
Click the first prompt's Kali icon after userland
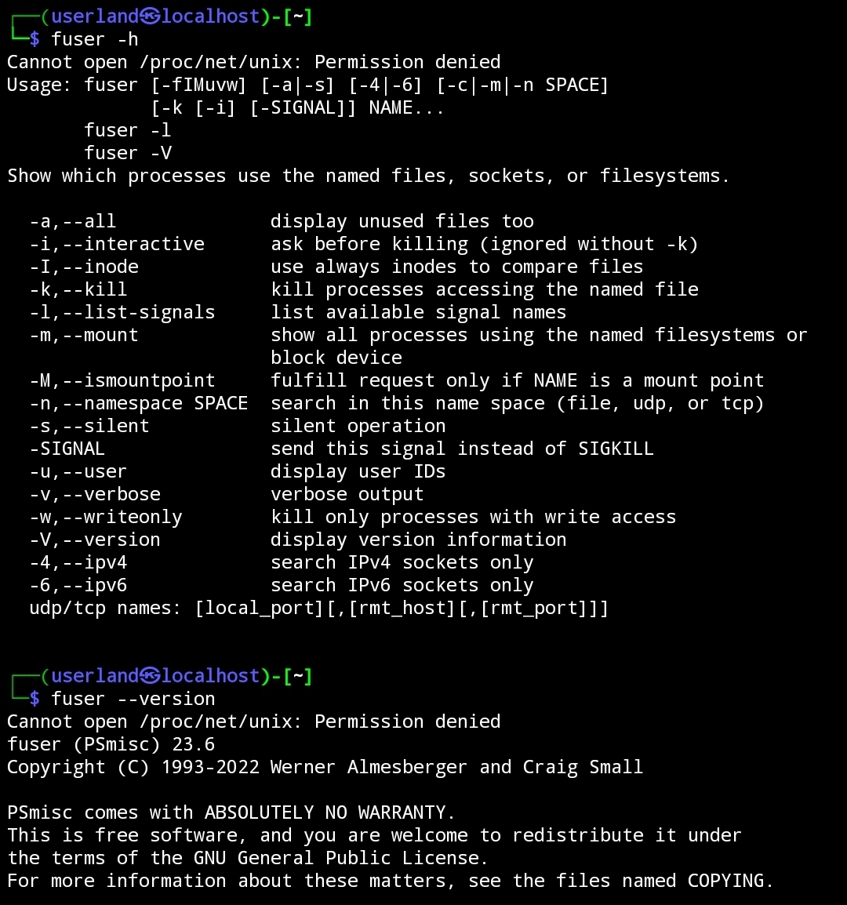tap(150, 16)
